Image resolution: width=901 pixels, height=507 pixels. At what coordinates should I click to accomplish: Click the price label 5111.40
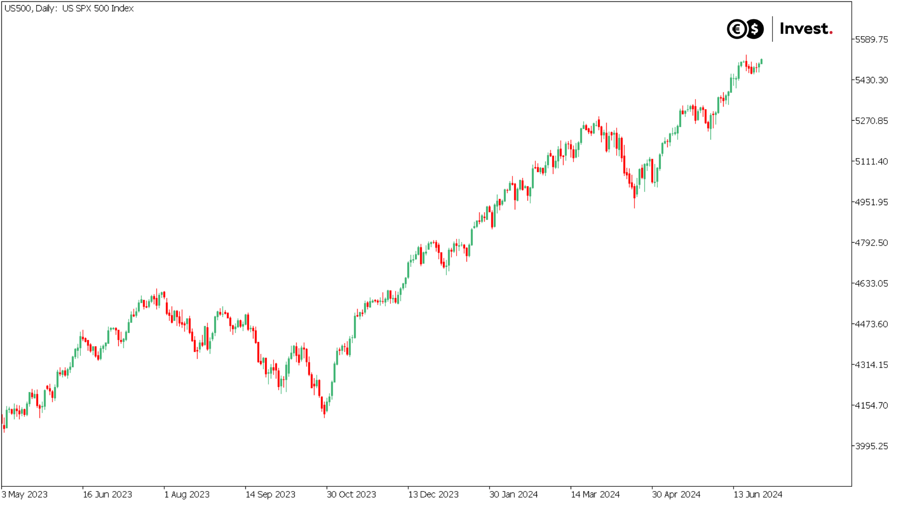pos(871,161)
